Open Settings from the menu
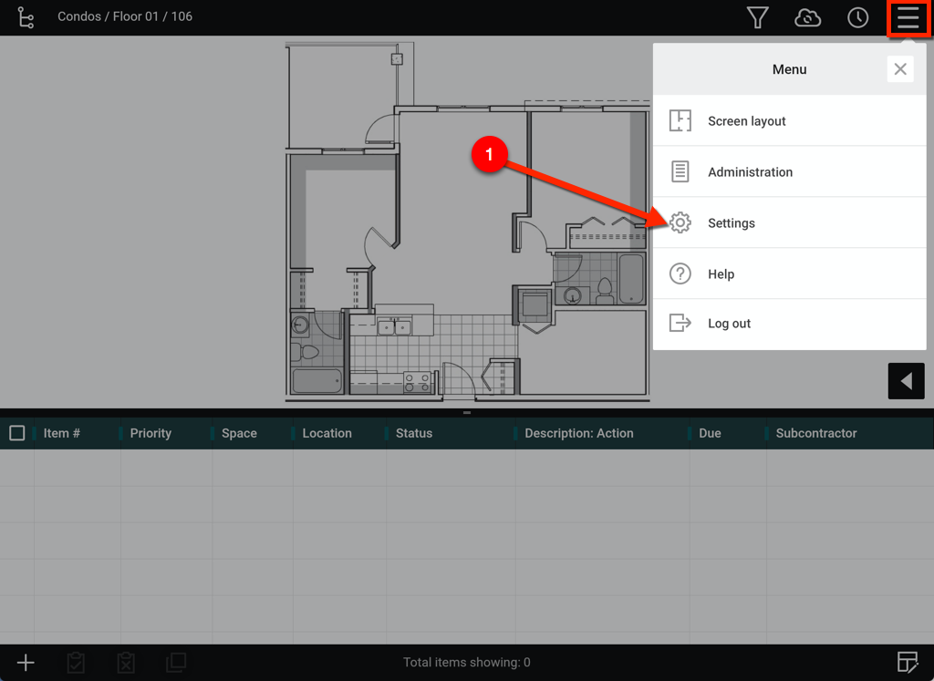 click(731, 223)
